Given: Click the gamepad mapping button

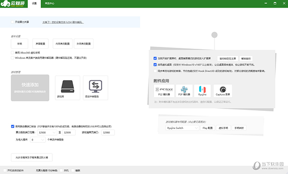Looking at the screenshot, I should [239, 128].
